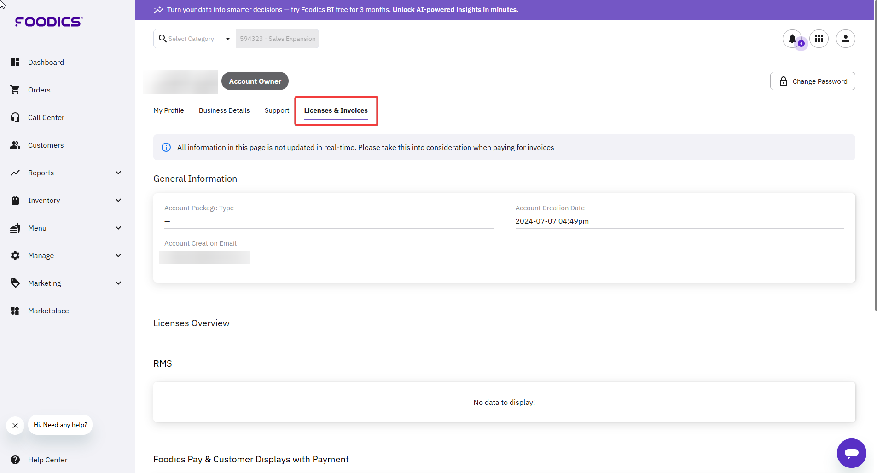Dismiss the help prompt with X
The height and width of the screenshot is (473, 877).
click(x=15, y=426)
